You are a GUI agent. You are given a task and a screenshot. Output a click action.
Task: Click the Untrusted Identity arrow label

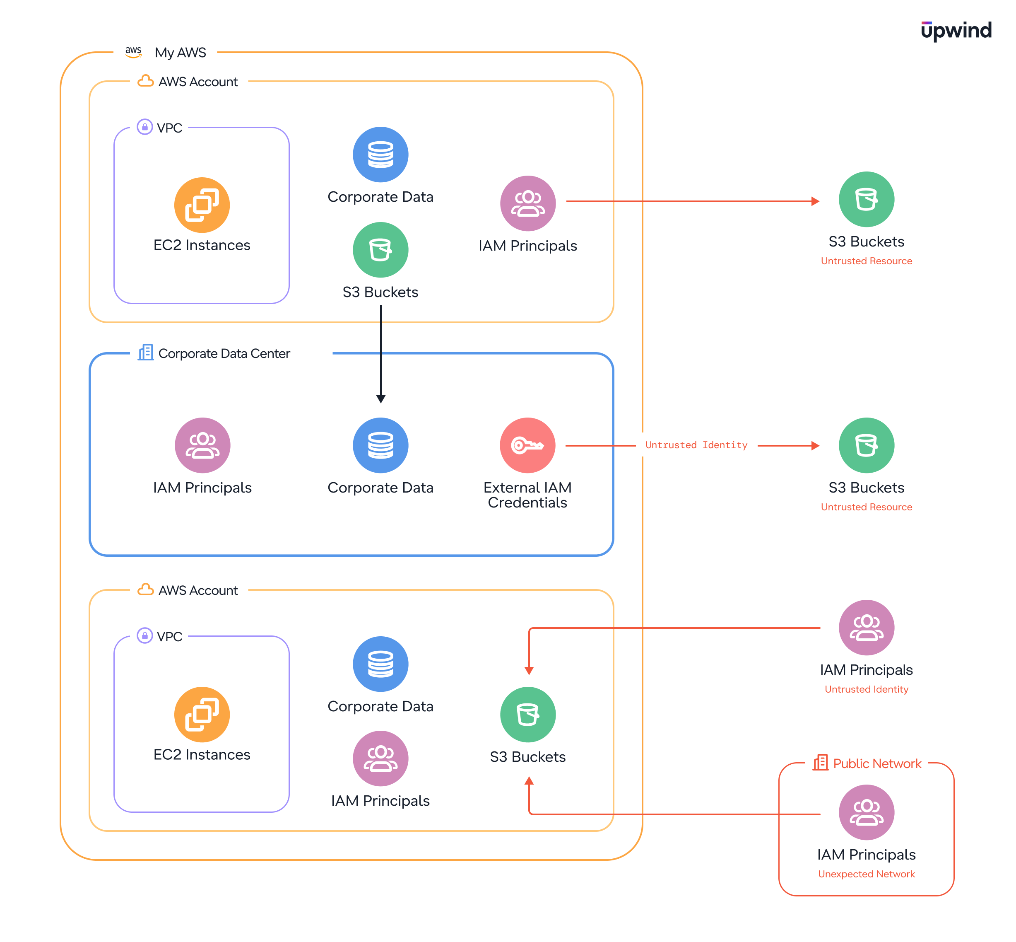click(696, 445)
